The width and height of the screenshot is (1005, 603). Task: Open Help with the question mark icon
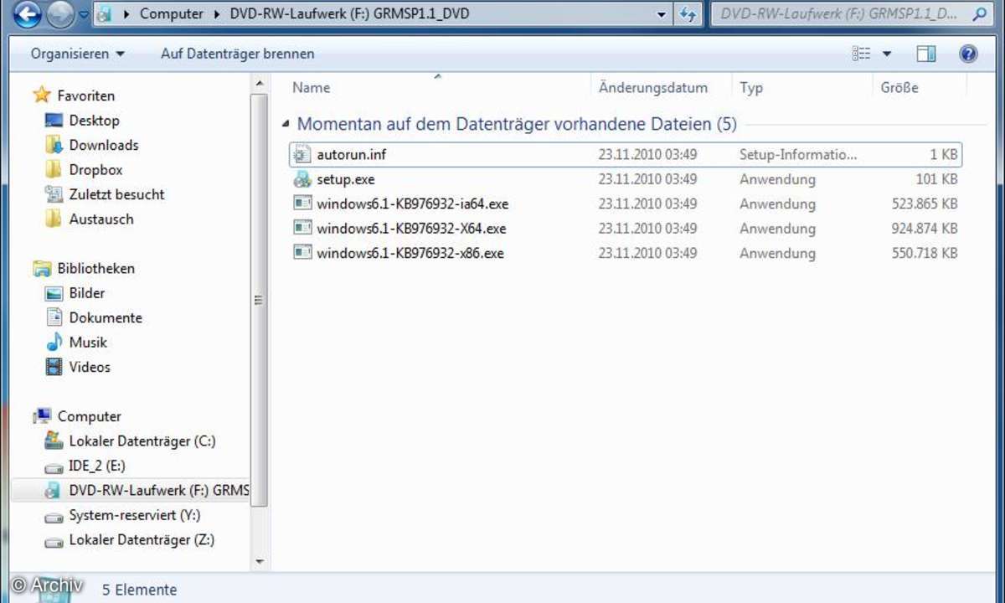click(968, 54)
